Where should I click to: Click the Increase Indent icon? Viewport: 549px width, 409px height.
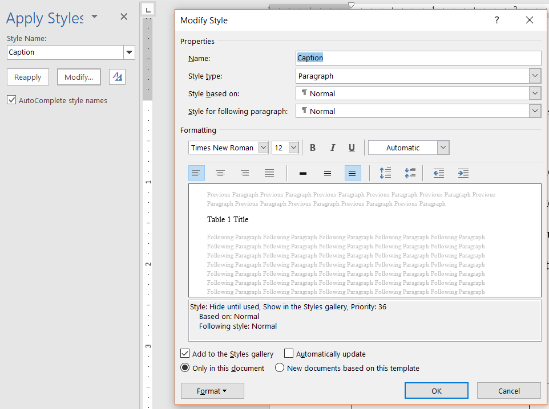(463, 173)
